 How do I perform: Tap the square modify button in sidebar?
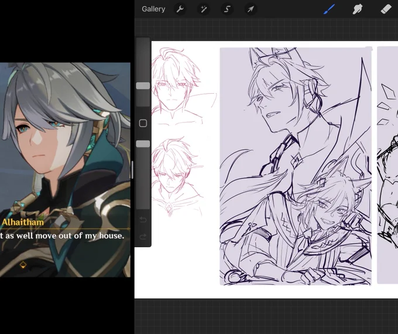(x=143, y=123)
